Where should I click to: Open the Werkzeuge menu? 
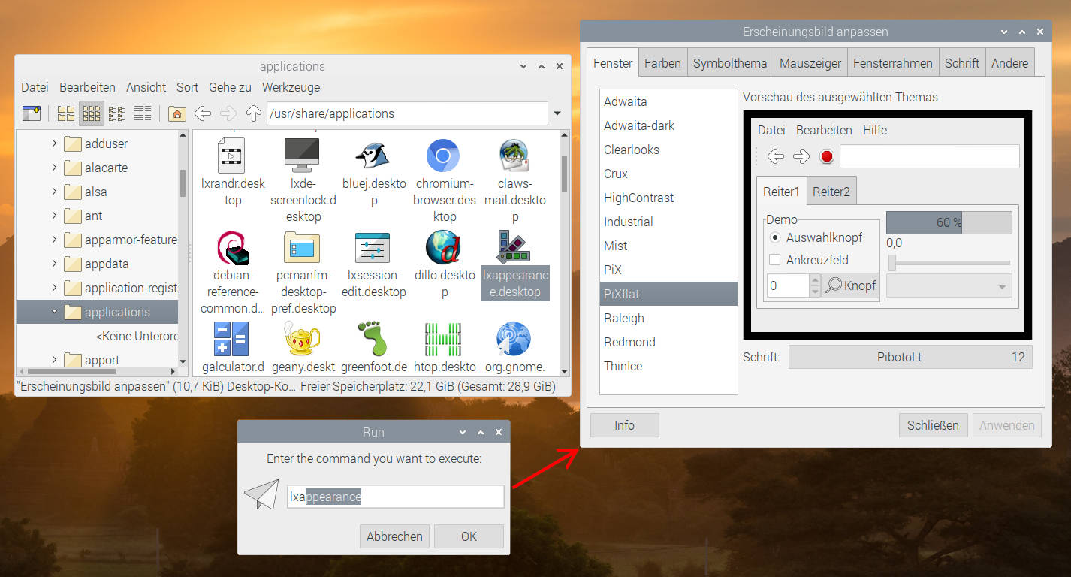[291, 87]
